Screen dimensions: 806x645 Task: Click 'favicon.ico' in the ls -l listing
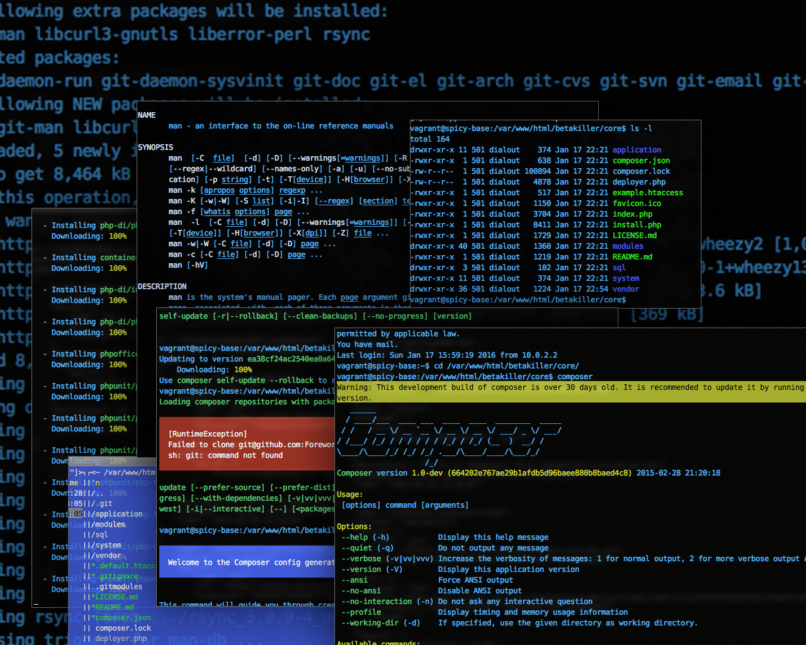click(637, 203)
